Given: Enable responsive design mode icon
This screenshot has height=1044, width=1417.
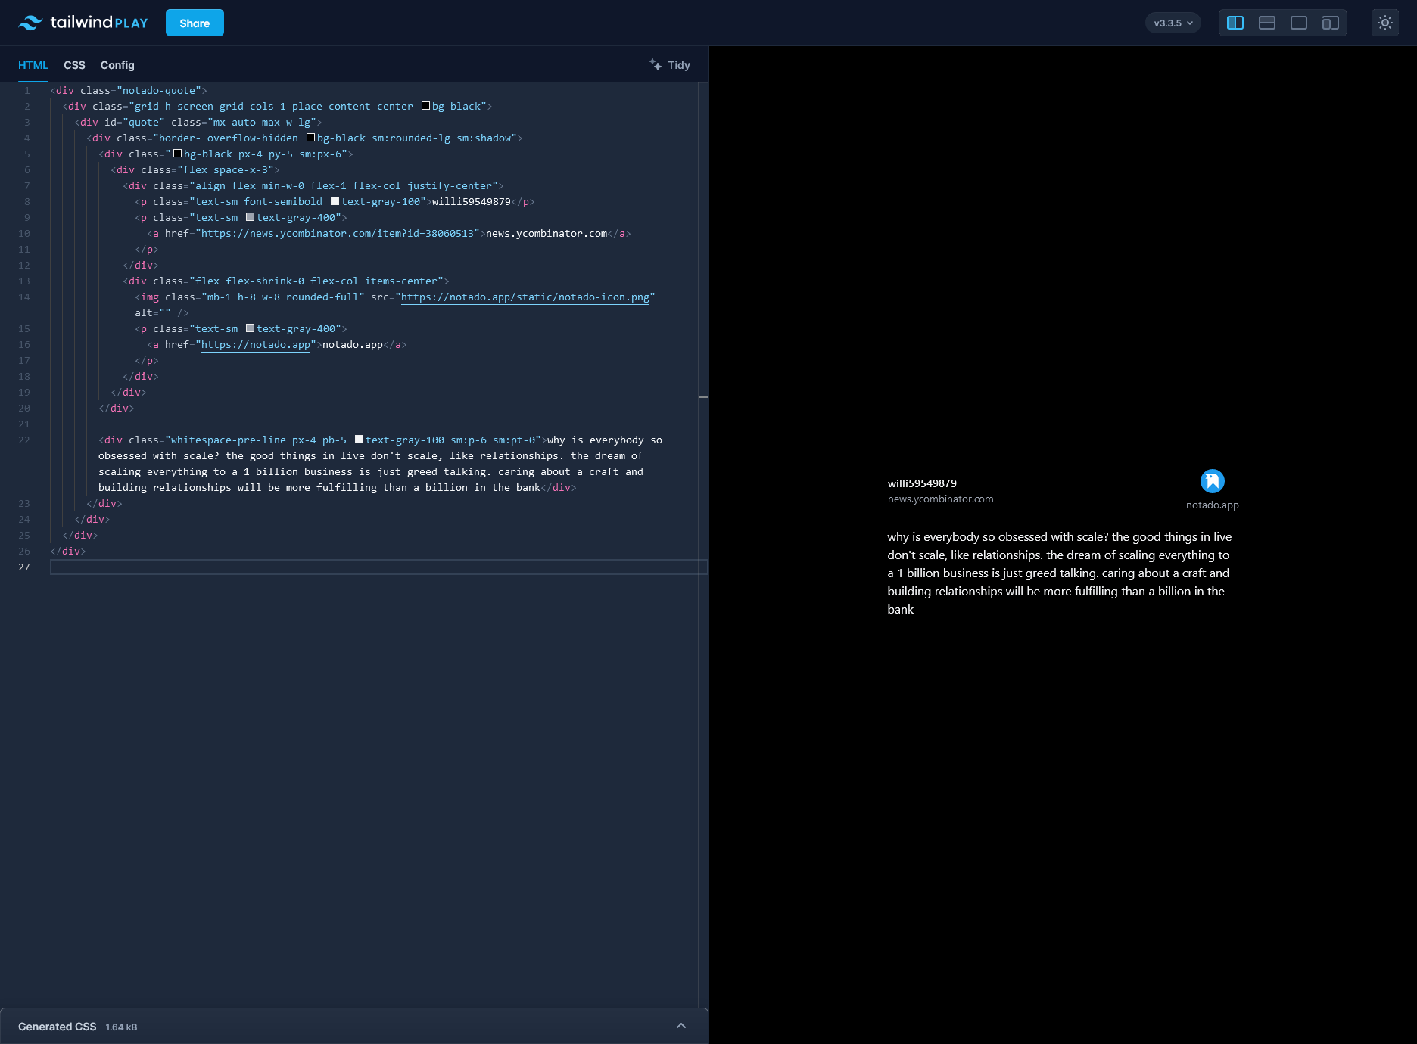Looking at the screenshot, I should click(x=1330, y=23).
